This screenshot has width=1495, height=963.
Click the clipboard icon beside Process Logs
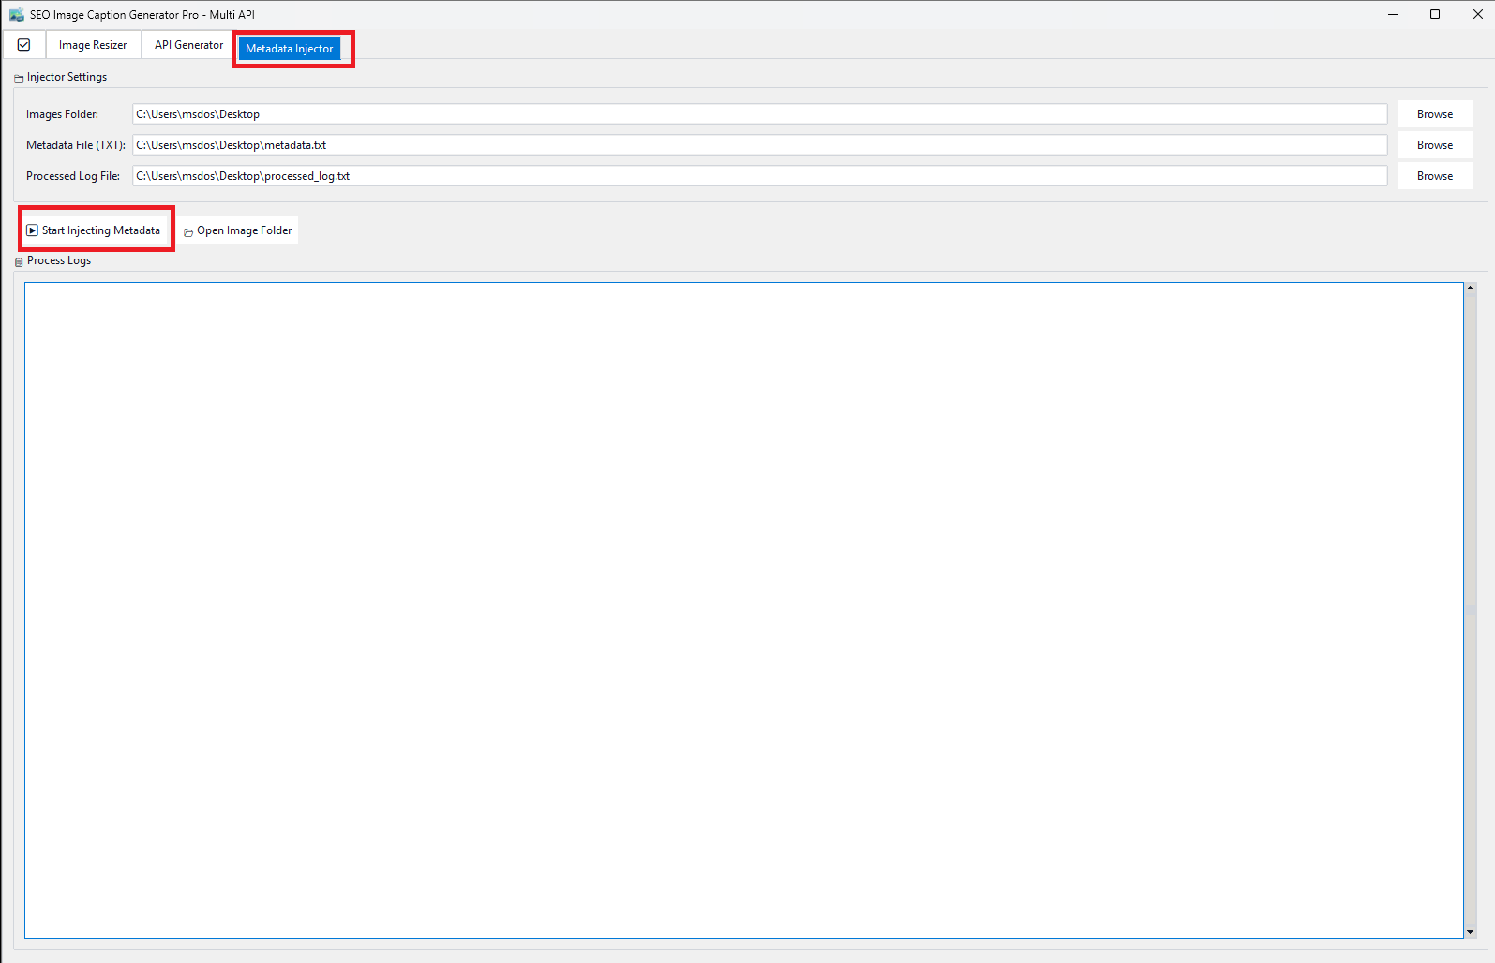tap(19, 262)
